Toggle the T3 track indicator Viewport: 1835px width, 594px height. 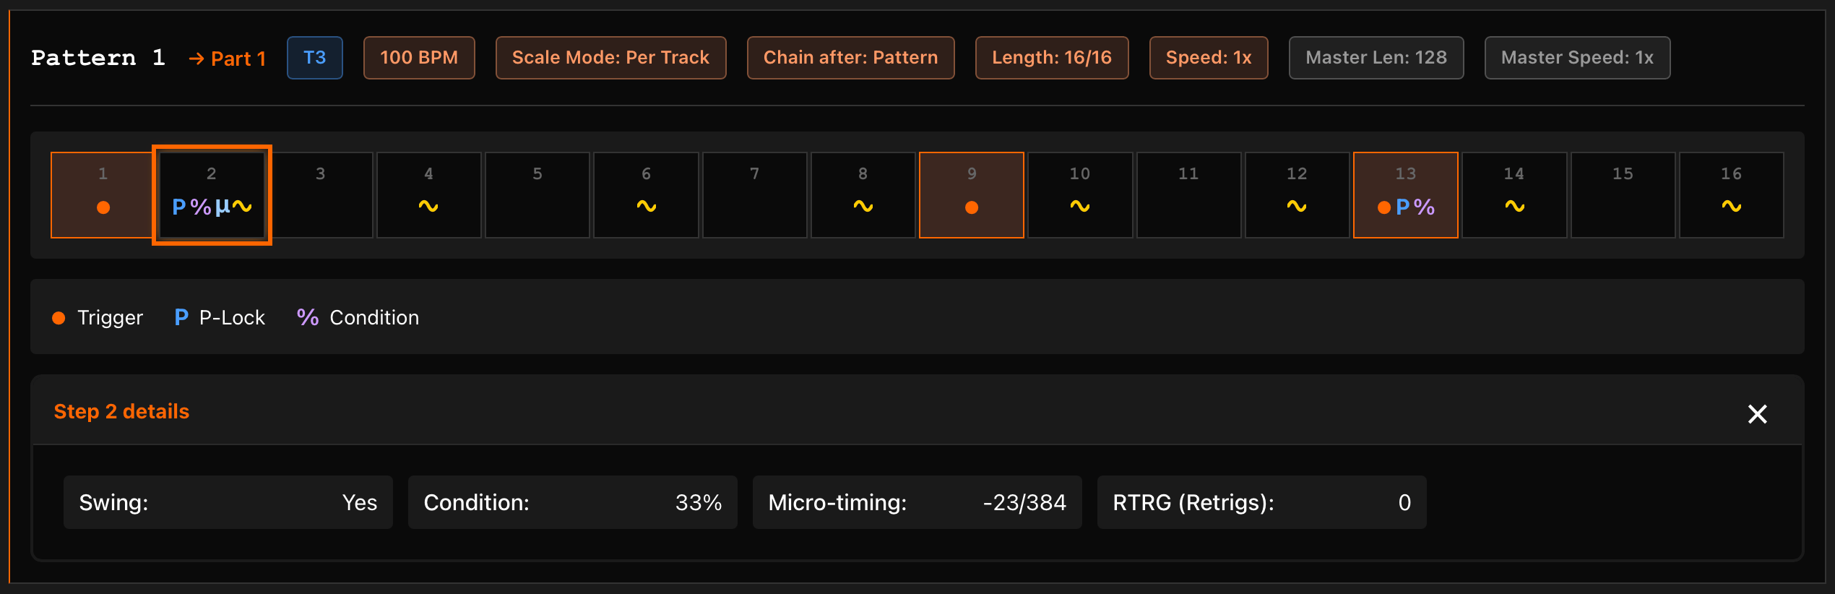[314, 58]
